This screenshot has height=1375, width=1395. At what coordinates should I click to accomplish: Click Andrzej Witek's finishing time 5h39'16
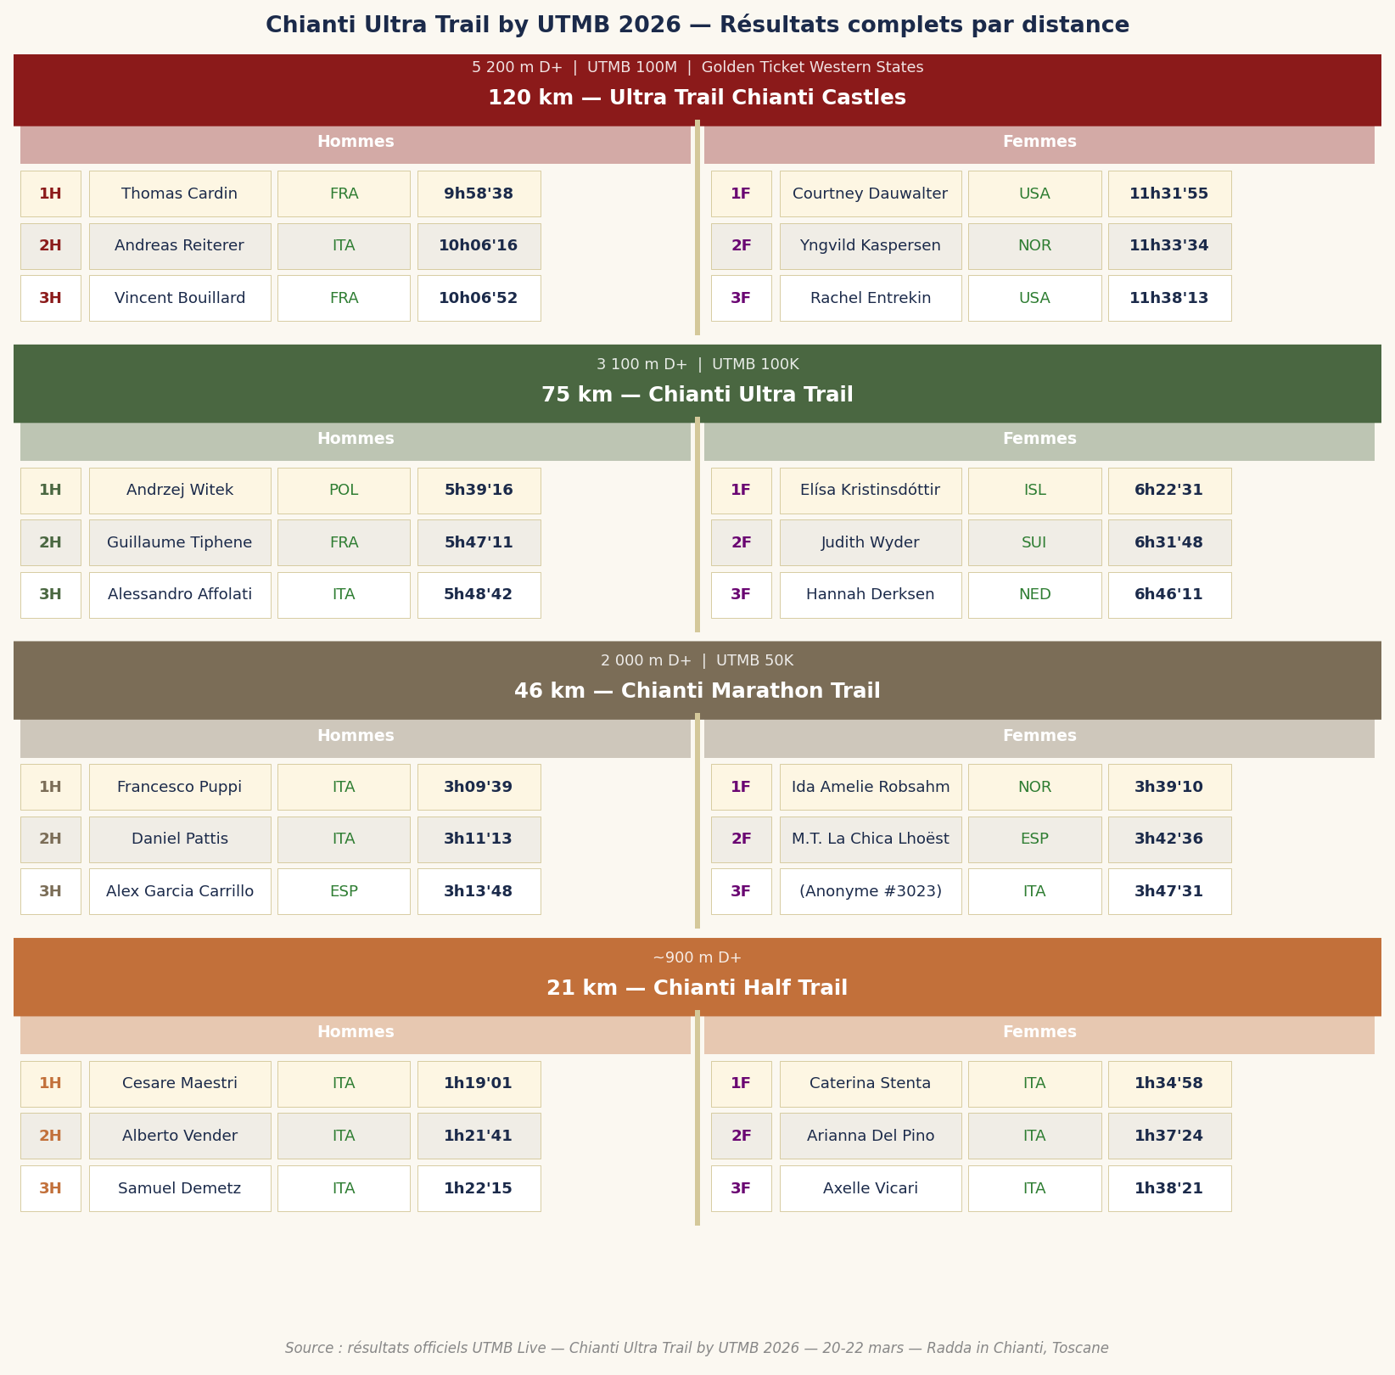coord(479,491)
